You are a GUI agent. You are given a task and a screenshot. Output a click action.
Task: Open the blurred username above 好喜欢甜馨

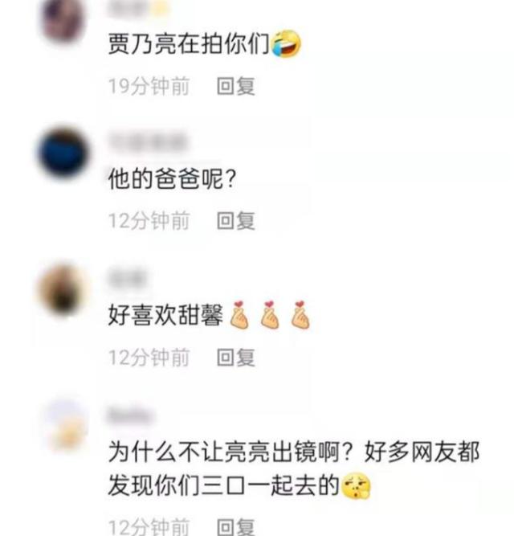coord(127,279)
